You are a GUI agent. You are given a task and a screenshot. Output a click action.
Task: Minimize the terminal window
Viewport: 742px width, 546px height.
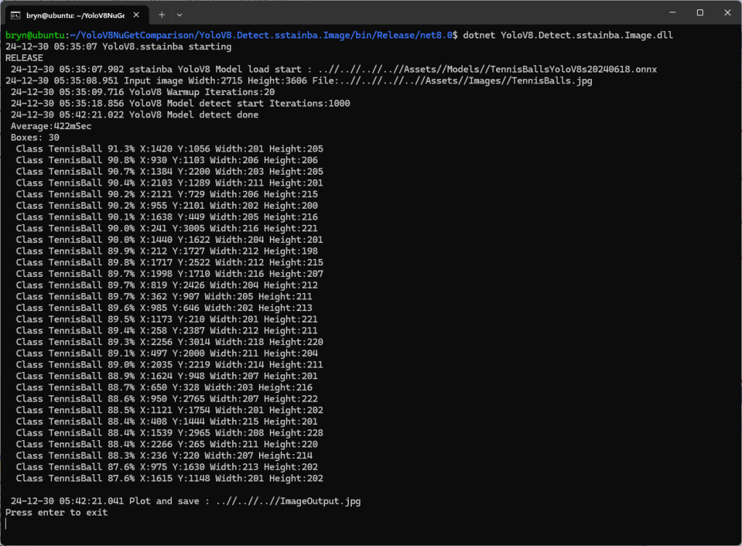[x=668, y=13]
